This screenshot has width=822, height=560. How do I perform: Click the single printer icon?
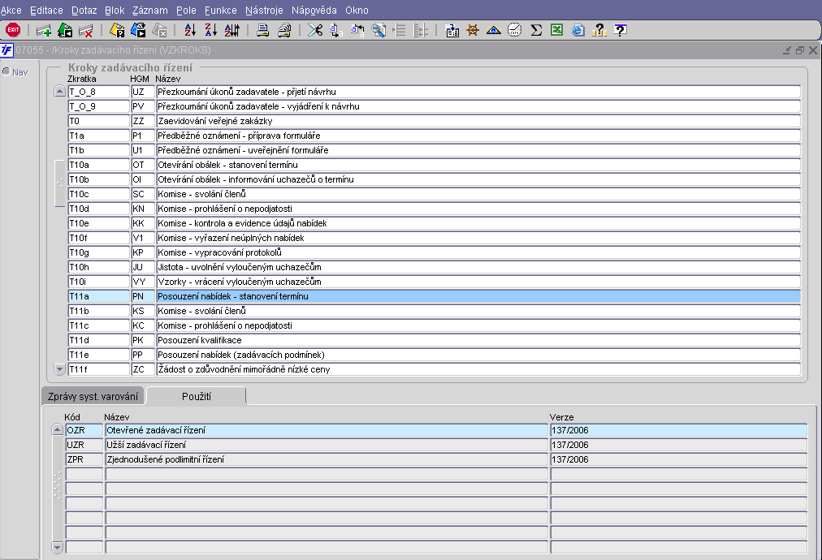coord(262,30)
